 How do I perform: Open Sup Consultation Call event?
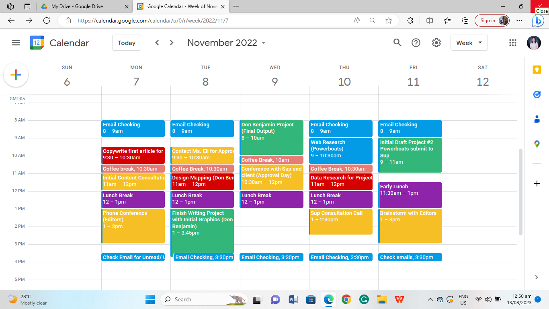(341, 222)
